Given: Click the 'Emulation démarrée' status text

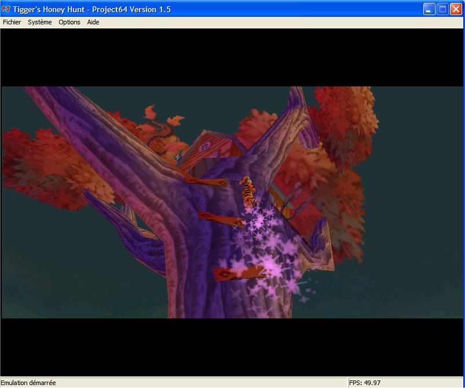Looking at the screenshot, I should pos(28,383).
